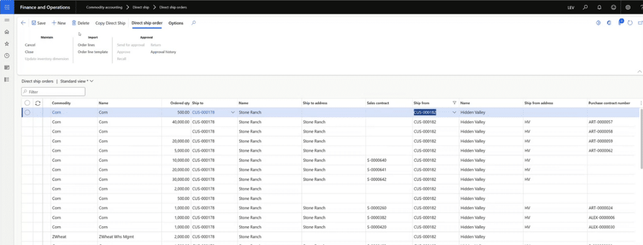Open Settings gear in the top bar
This screenshot has width=643, height=245.
coord(628,8)
